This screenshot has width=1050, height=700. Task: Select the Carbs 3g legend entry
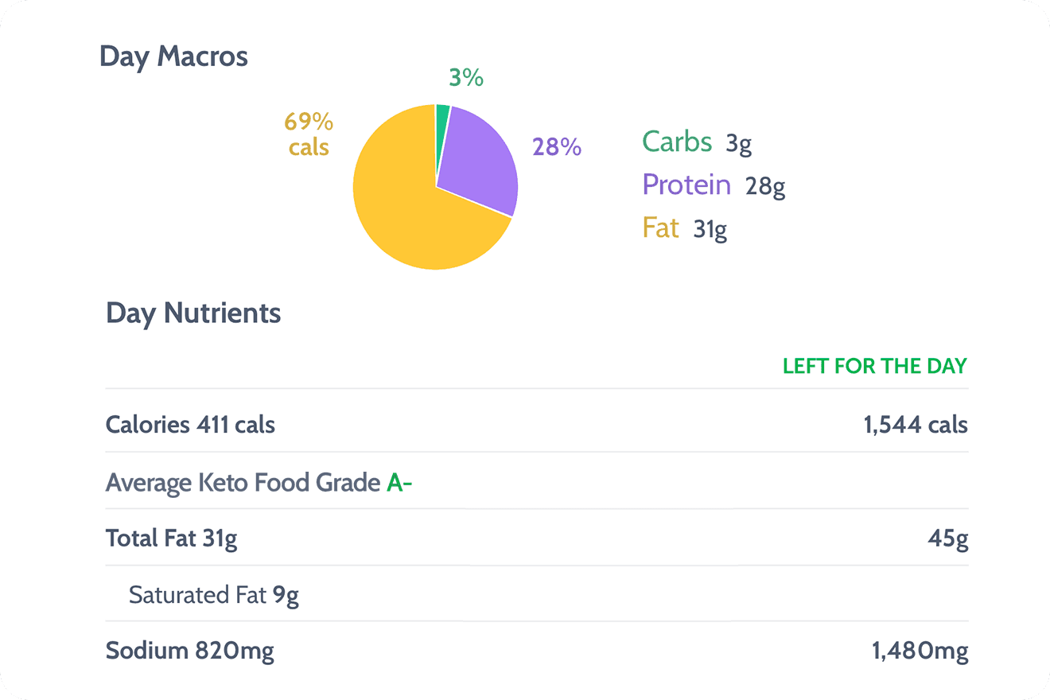coord(696,142)
